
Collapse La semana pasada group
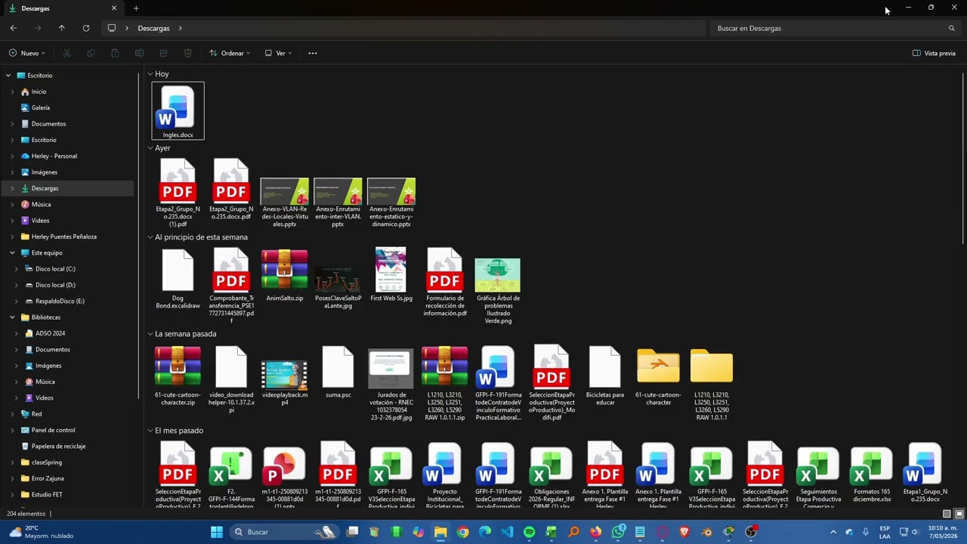pyautogui.click(x=150, y=334)
